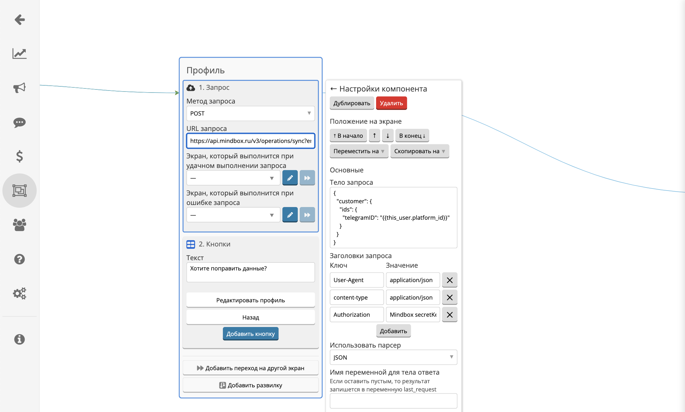This screenshot has height=412, width=685.
Task: Select the POST method dropdown
Action: click(250, 113)
